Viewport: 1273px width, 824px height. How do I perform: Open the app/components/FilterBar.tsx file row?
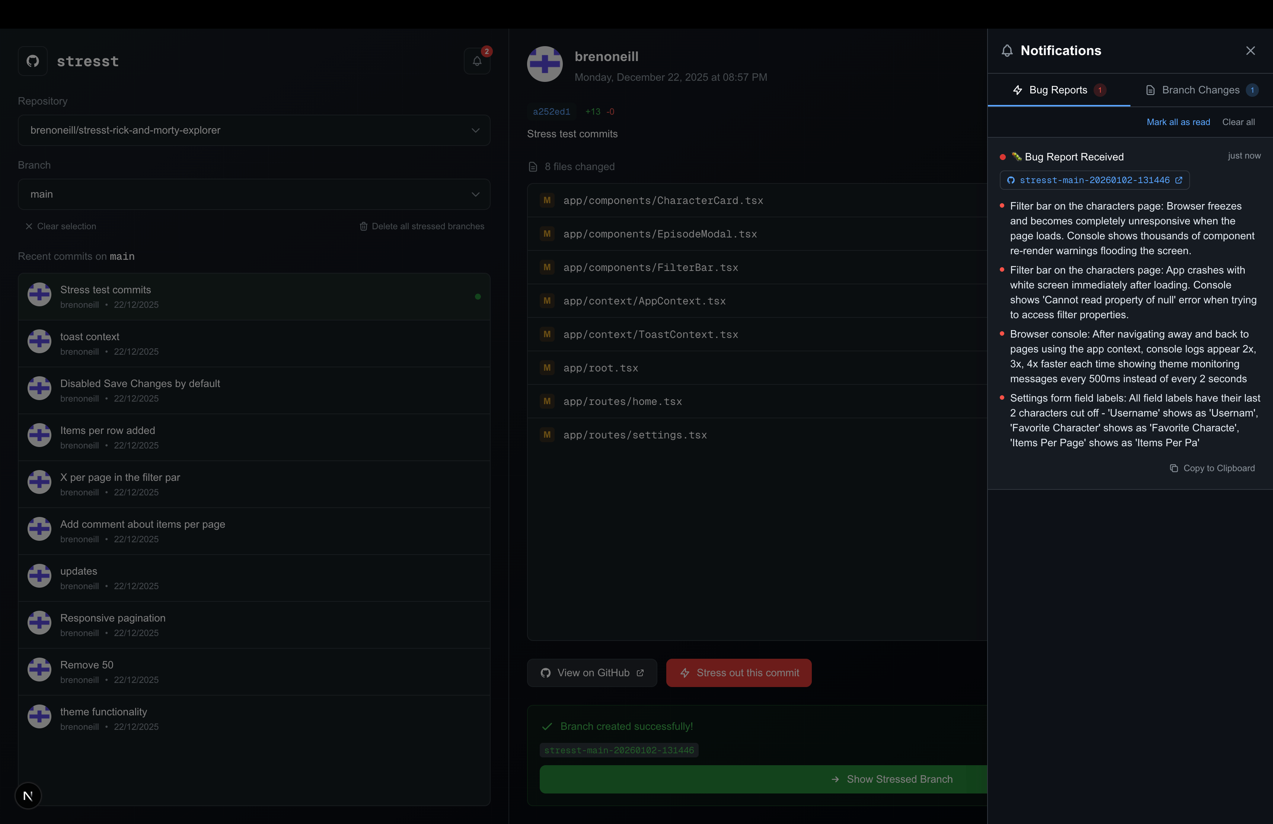650,267
